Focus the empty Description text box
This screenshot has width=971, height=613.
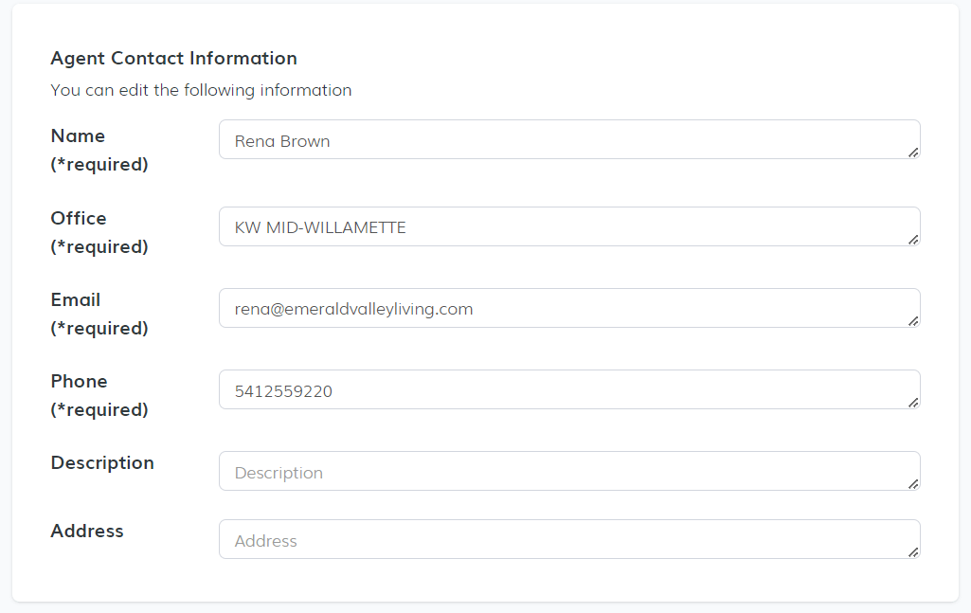click(x=568, y=472)
